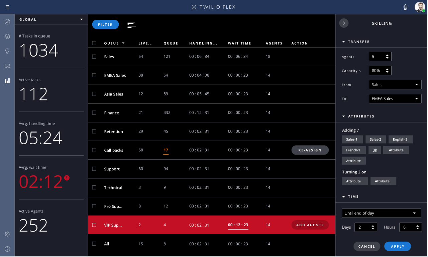This screenshot has height=257, width=428.
Task: Select the glasses supervisor view icon
Action: click(7, 66)
